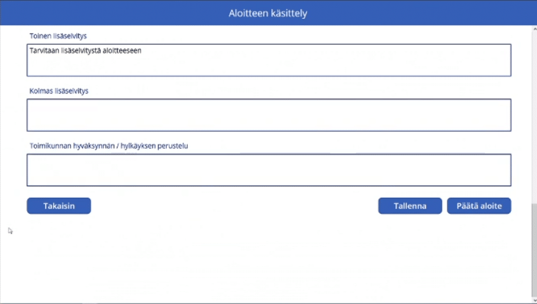The height and width of the screenshot is (304, 537).
Task: Place cursor on the word Tarvitaan
Action: tap(45, 50)
